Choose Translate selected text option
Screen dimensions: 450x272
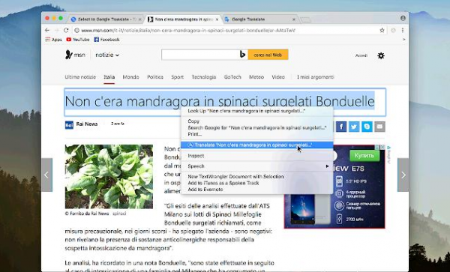pyautogui.click(x=256, y=145)
